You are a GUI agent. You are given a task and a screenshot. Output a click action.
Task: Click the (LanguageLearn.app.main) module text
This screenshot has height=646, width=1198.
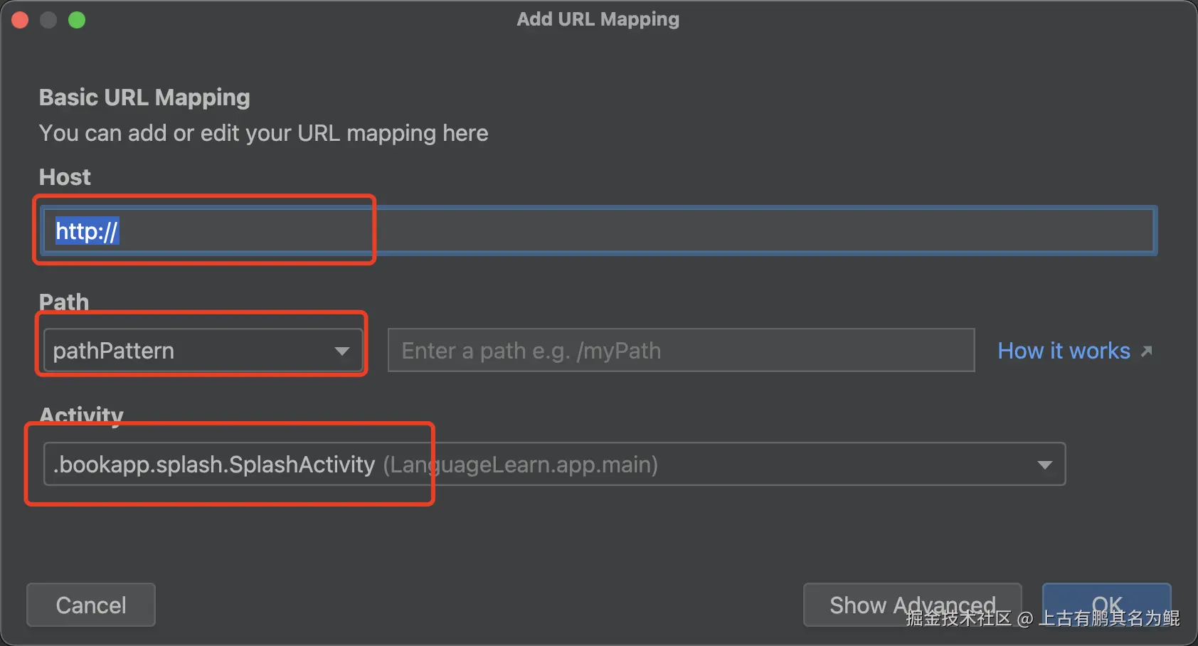[520, 465]
